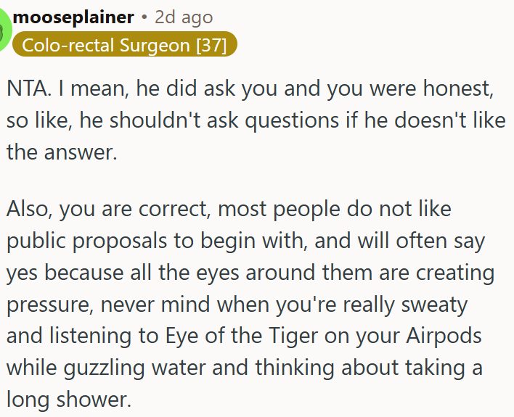Viewport: 514px width, 417px height.
Task: Click the word 'questions' in the comment
Action: (292, 120)
